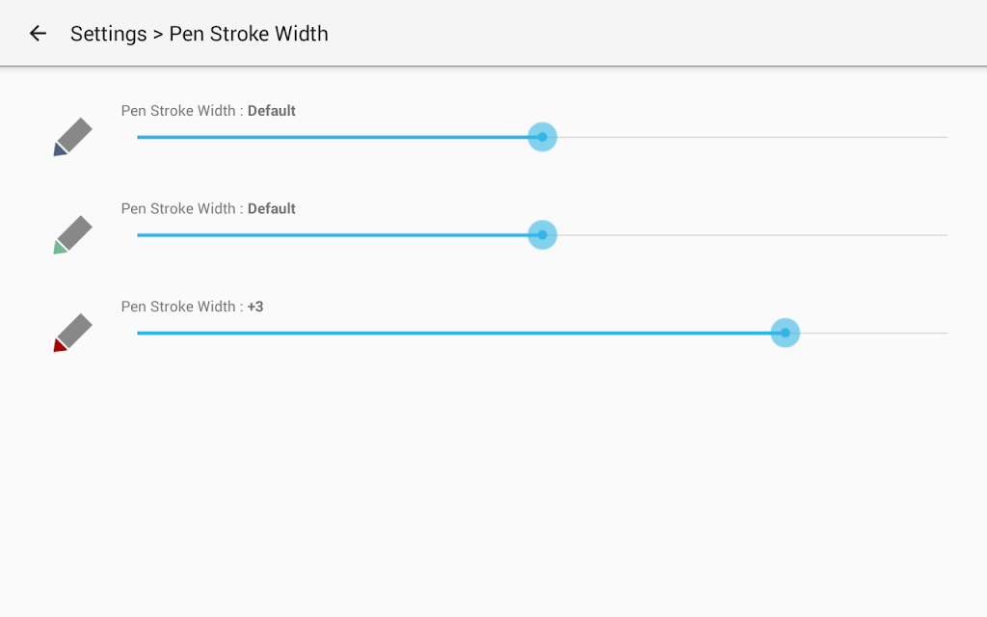Click the "+3" stroke width value
Viewport: 987px width, 617px height.
point(254,307)
